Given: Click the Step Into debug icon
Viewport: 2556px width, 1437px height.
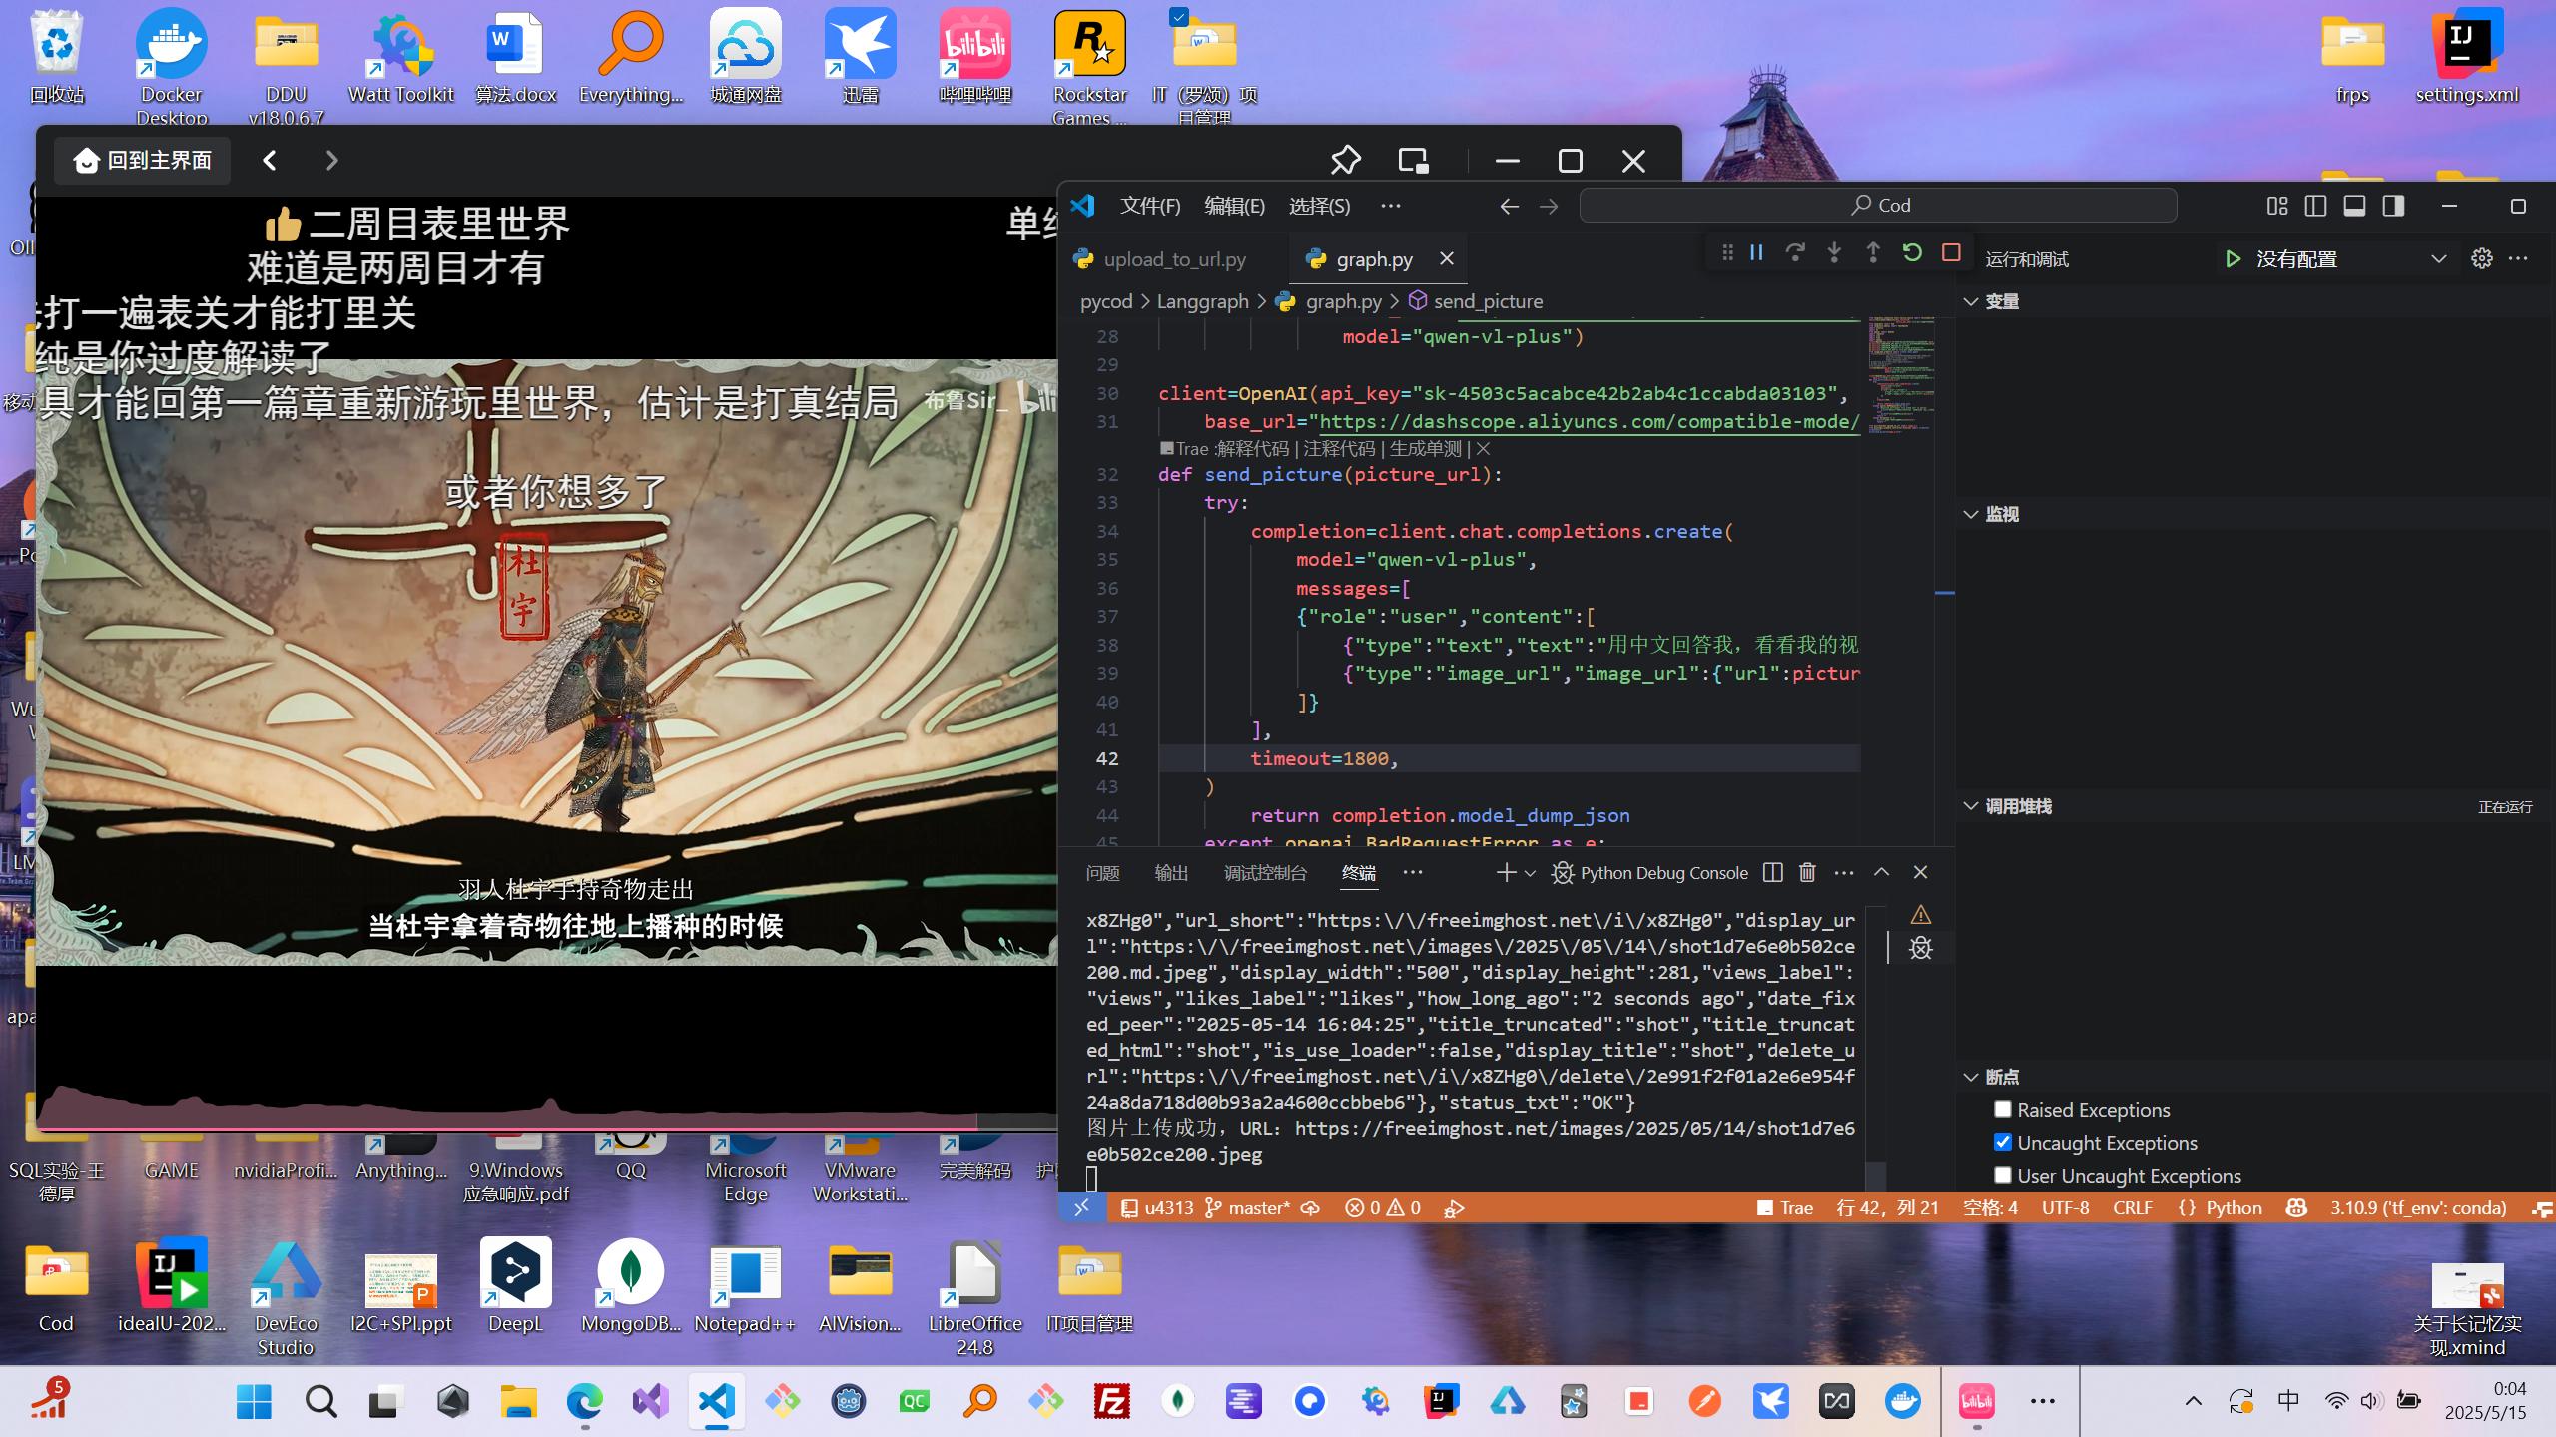Looking at the screenshot, I should coord(1834,253).
